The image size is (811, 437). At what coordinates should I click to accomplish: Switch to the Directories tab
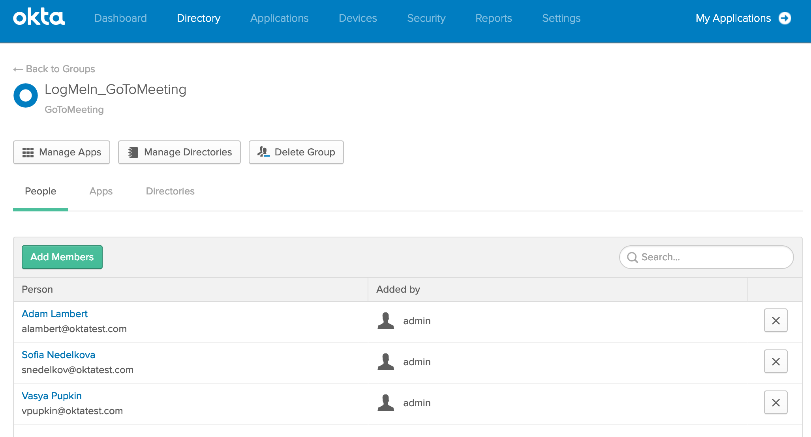tap(170, 191)
